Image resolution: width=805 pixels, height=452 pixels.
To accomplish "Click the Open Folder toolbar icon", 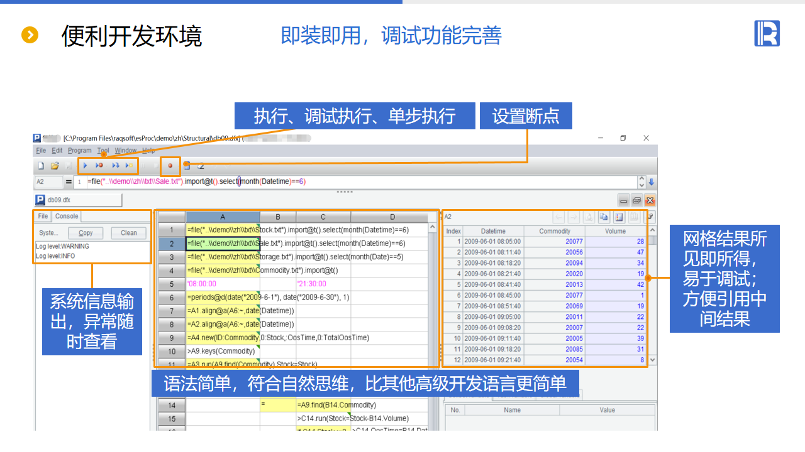I will (x=55, y=166).
